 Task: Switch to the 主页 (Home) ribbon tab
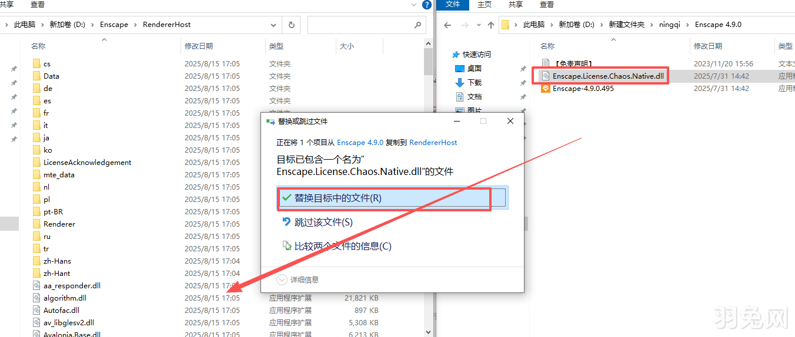[484, 5]
